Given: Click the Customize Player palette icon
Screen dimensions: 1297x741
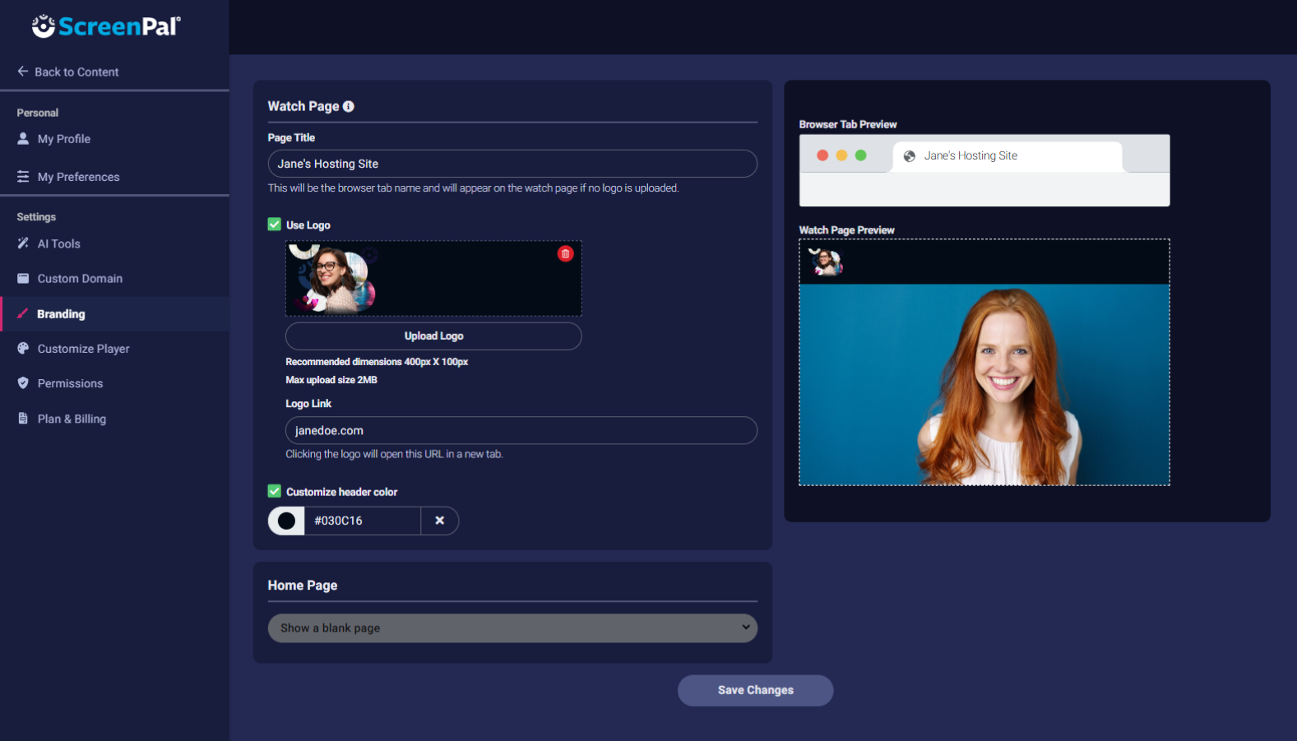Looking at the screenshot, I should click(x=23, y=349).
